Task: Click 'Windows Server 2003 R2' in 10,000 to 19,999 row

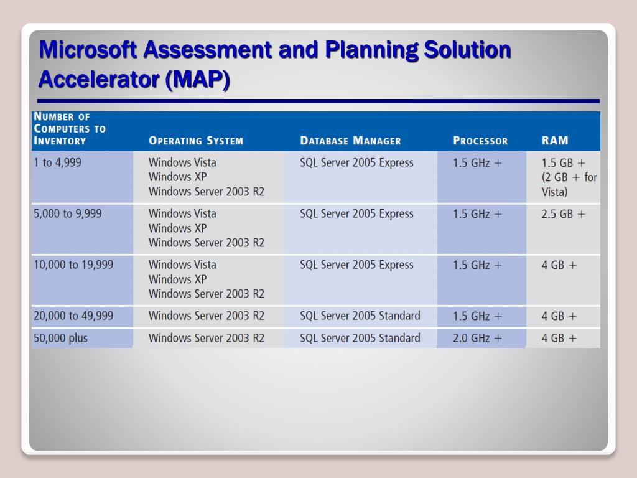Action: [207, 294]
